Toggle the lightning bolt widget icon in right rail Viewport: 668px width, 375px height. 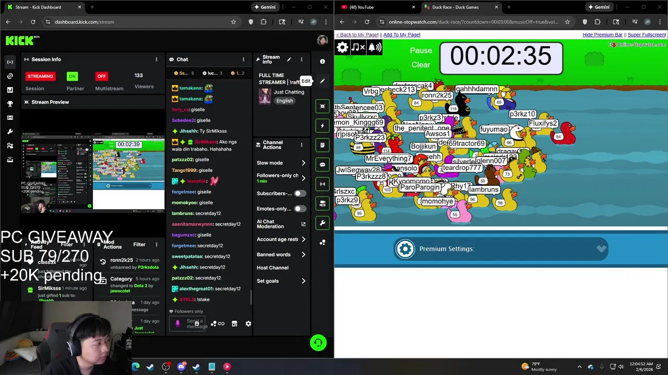coord(323,126)
